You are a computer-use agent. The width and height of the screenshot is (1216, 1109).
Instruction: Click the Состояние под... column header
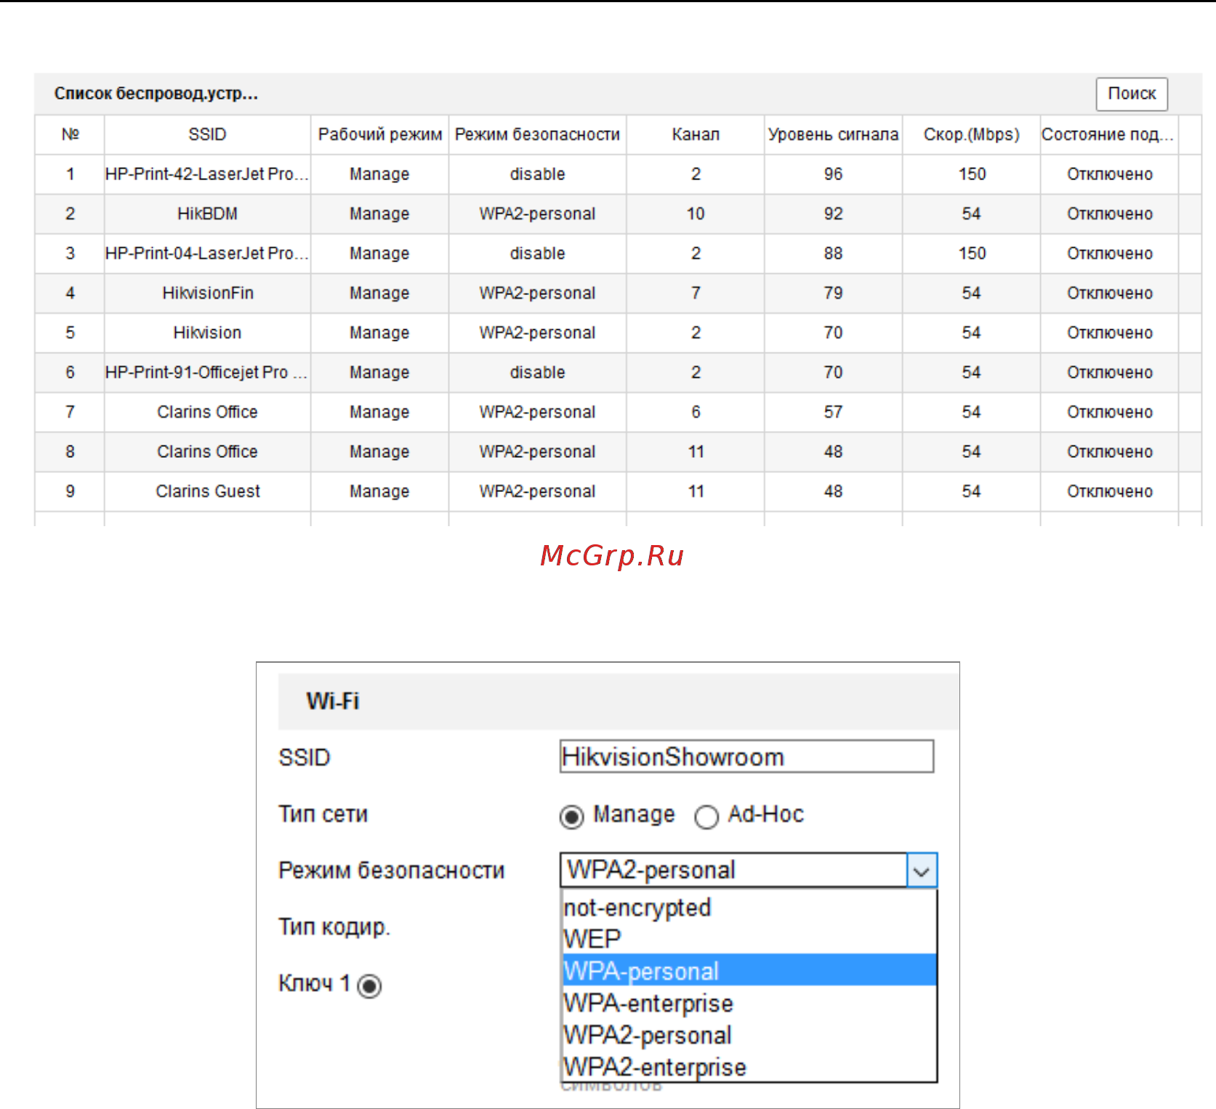(x=1109, y=134)
